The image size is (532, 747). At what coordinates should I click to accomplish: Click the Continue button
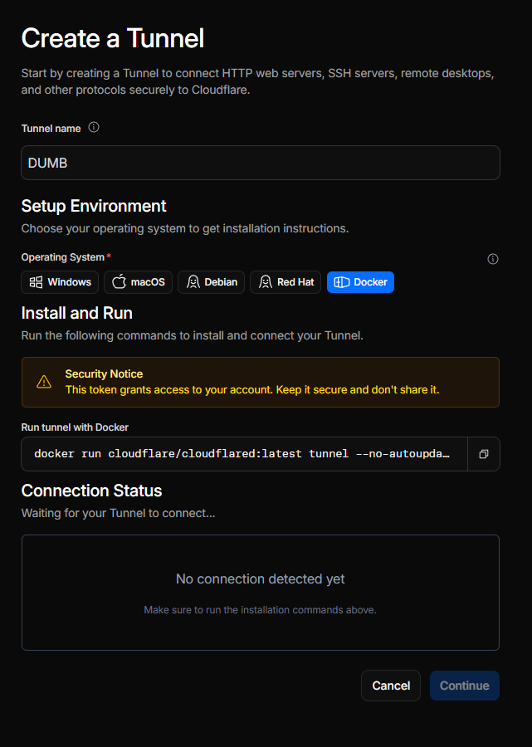[x=465, y=686]
